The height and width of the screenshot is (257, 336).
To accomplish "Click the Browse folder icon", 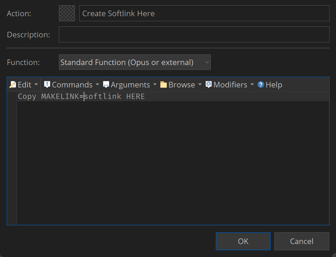I will click(164, 85).
